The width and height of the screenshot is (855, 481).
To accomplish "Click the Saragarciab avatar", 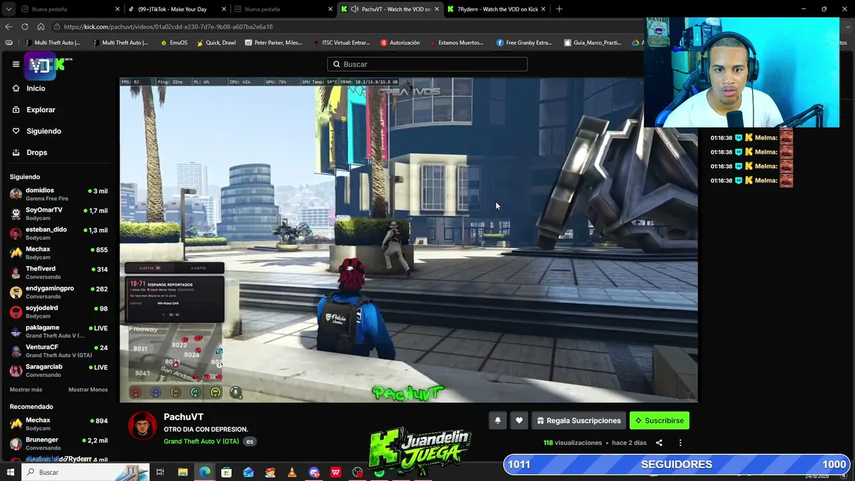I will (15, 371).
